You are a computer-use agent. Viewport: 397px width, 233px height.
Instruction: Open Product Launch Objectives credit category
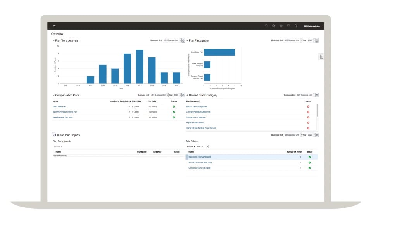[x=197, y=106]
